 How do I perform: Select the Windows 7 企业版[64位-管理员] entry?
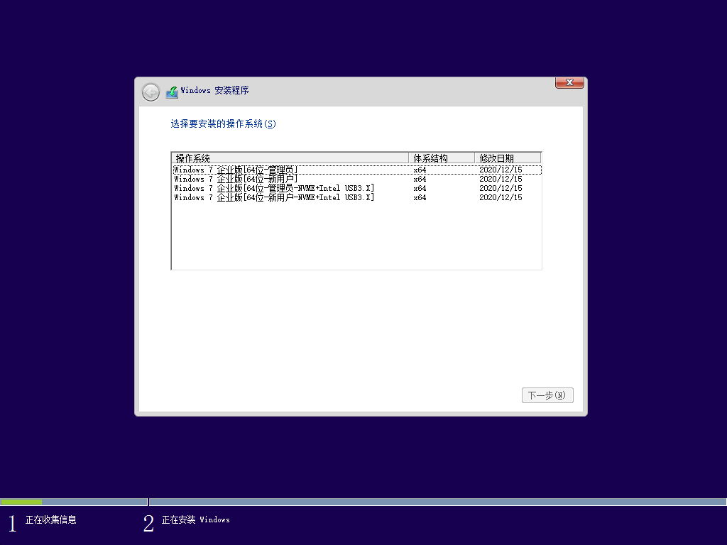234,170
